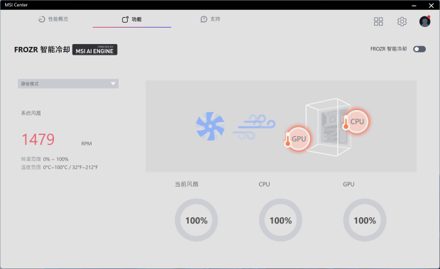Select the GPU thermometer badge
This screenshot has height=269, width=440.
pyautogui.click(x=297, y=138)
